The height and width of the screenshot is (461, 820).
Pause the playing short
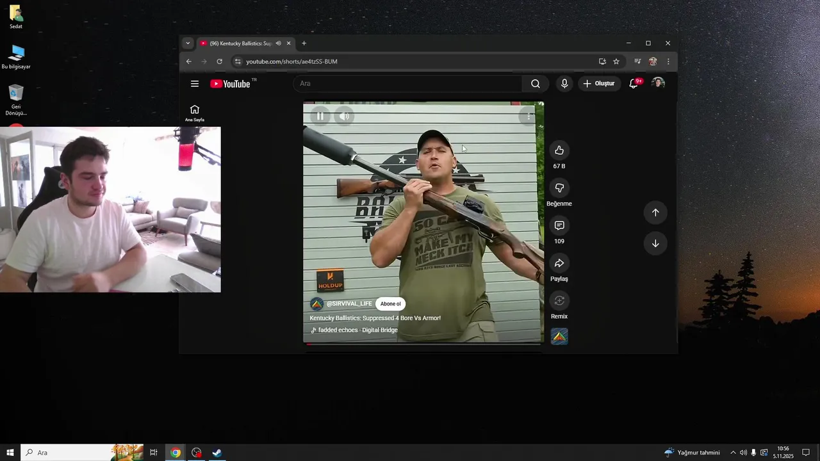coord(320,116)
